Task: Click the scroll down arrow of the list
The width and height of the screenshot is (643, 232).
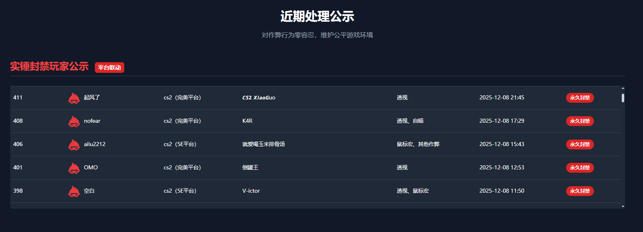Action: [623, 207]
